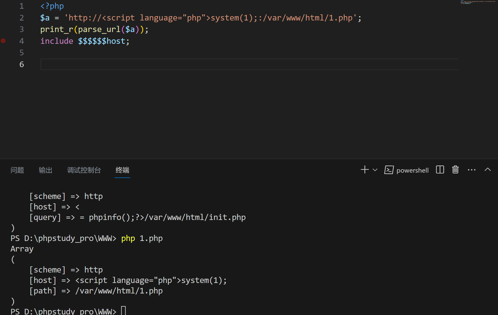The image size is (498, 315).
Task: Click the 'Array' output line in terminal
Action: pyautogui.click(x=22, y=249)
